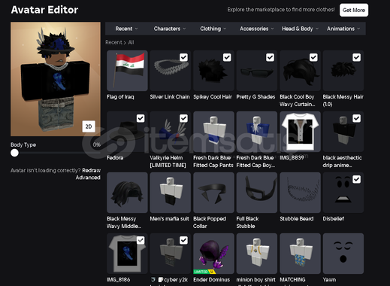Select the Men's mafia suit outfit
The image size is (390, 286).
(x=171, y=193)
